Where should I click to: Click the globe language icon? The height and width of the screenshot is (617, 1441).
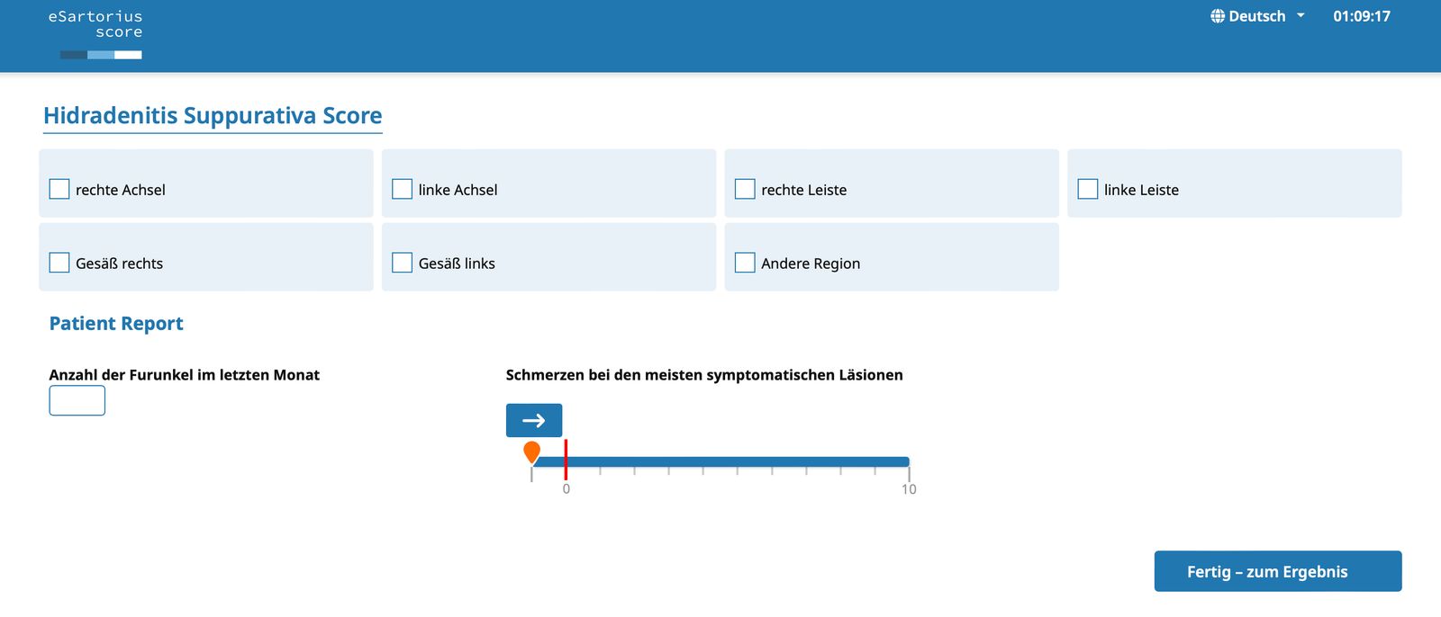coord(1218,16)
